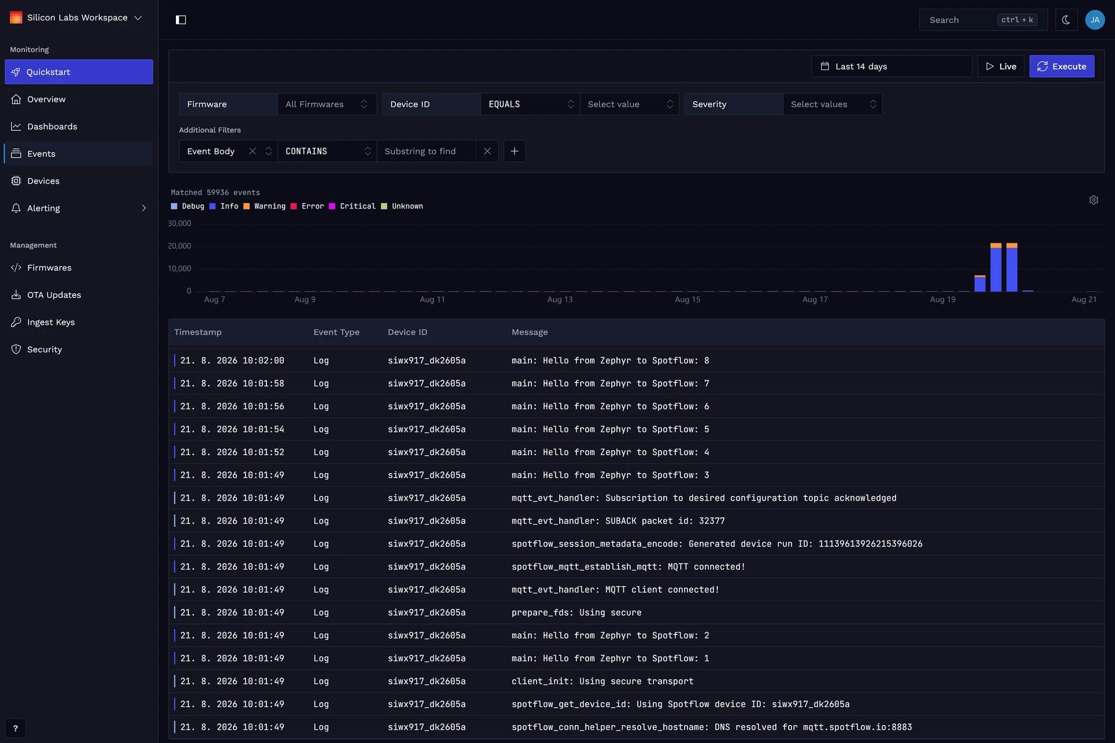Image resolution: width=1115 pixels, height=743 pixels.
Task: Click the OTA Updates download icon
Action: pos(16,295)
